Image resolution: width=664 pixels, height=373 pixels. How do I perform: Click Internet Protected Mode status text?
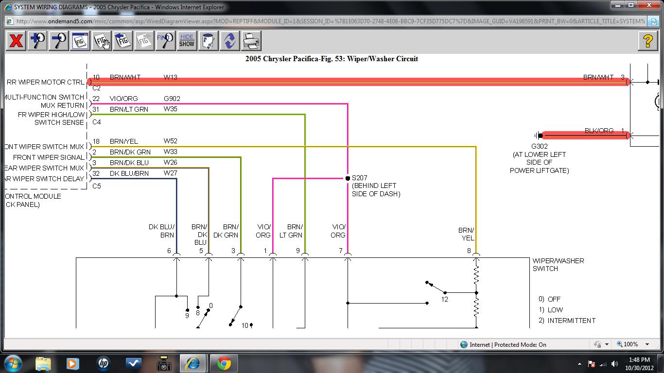[x=507, y=344]
